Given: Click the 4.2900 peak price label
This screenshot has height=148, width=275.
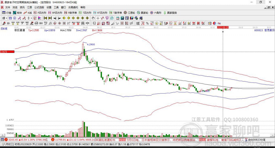Looking at the screenshot, I should tap(91, 44).
